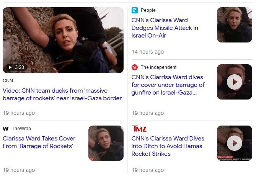Click TheWrap source name text
The image size is (259, 178).
(21, 129)
